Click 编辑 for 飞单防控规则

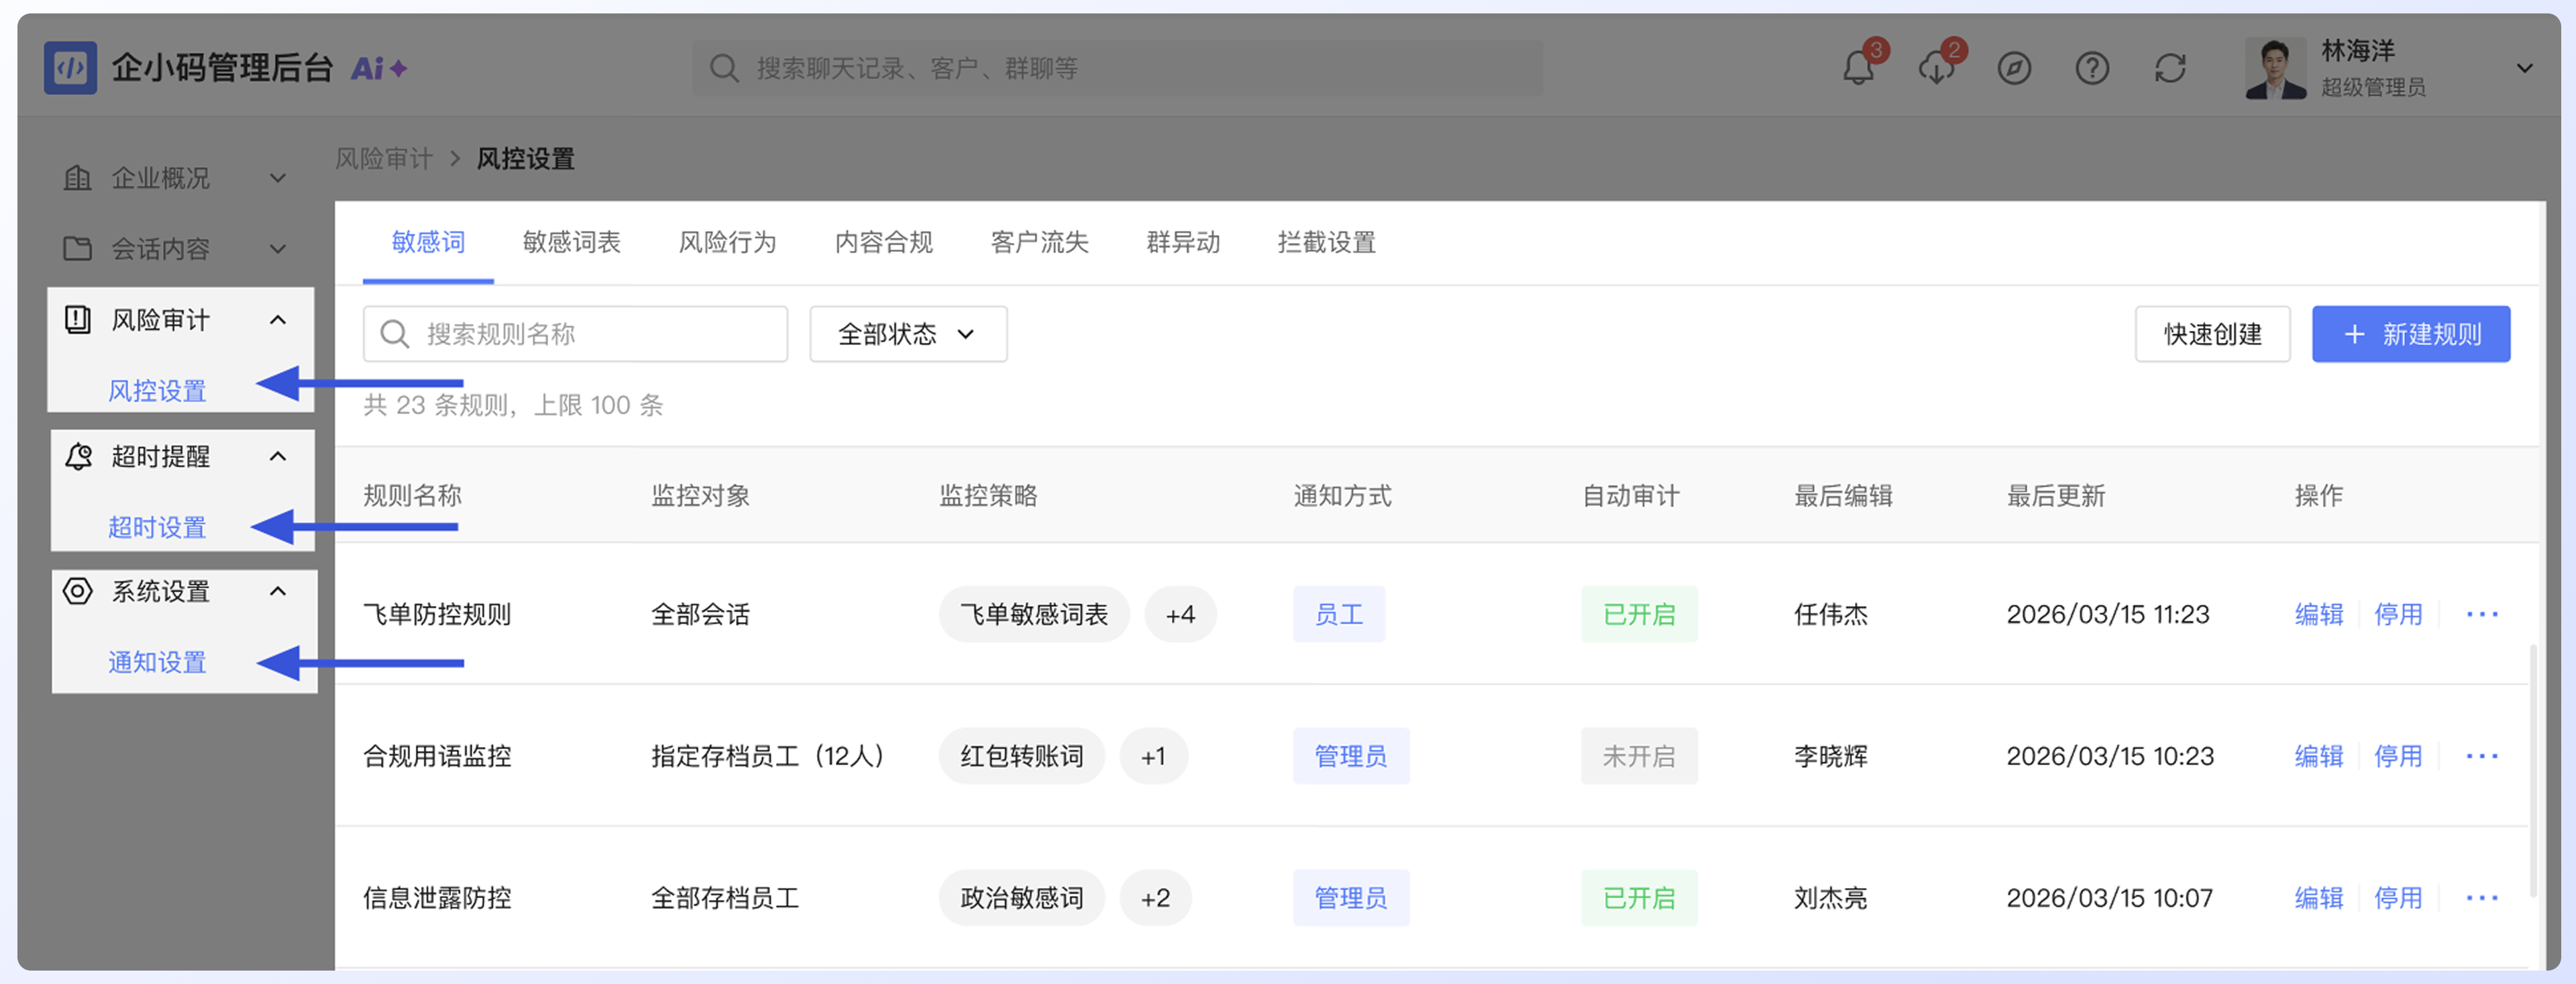2319,613
